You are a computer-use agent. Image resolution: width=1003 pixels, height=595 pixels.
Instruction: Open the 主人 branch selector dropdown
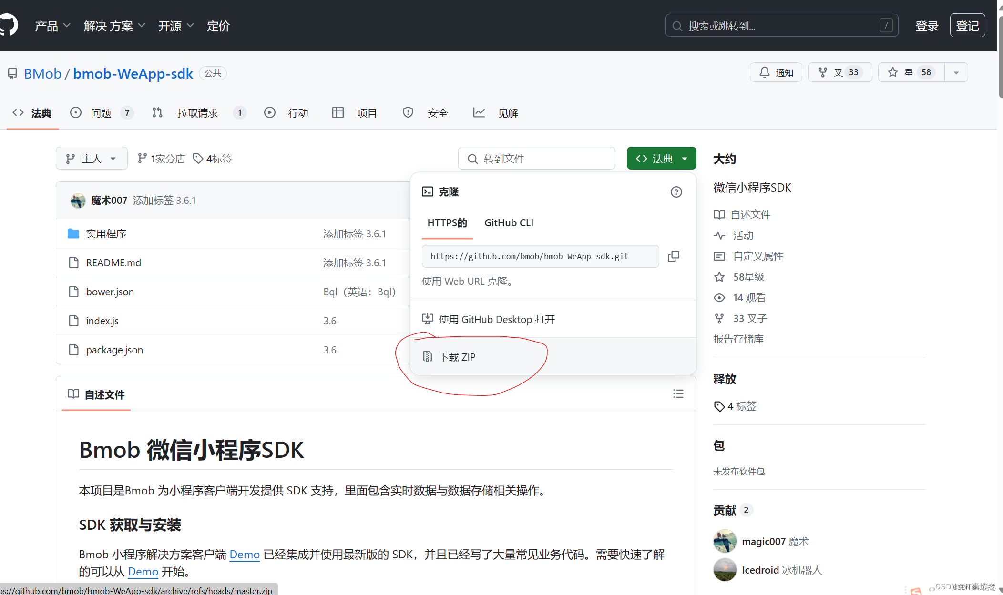pos(91,158)
